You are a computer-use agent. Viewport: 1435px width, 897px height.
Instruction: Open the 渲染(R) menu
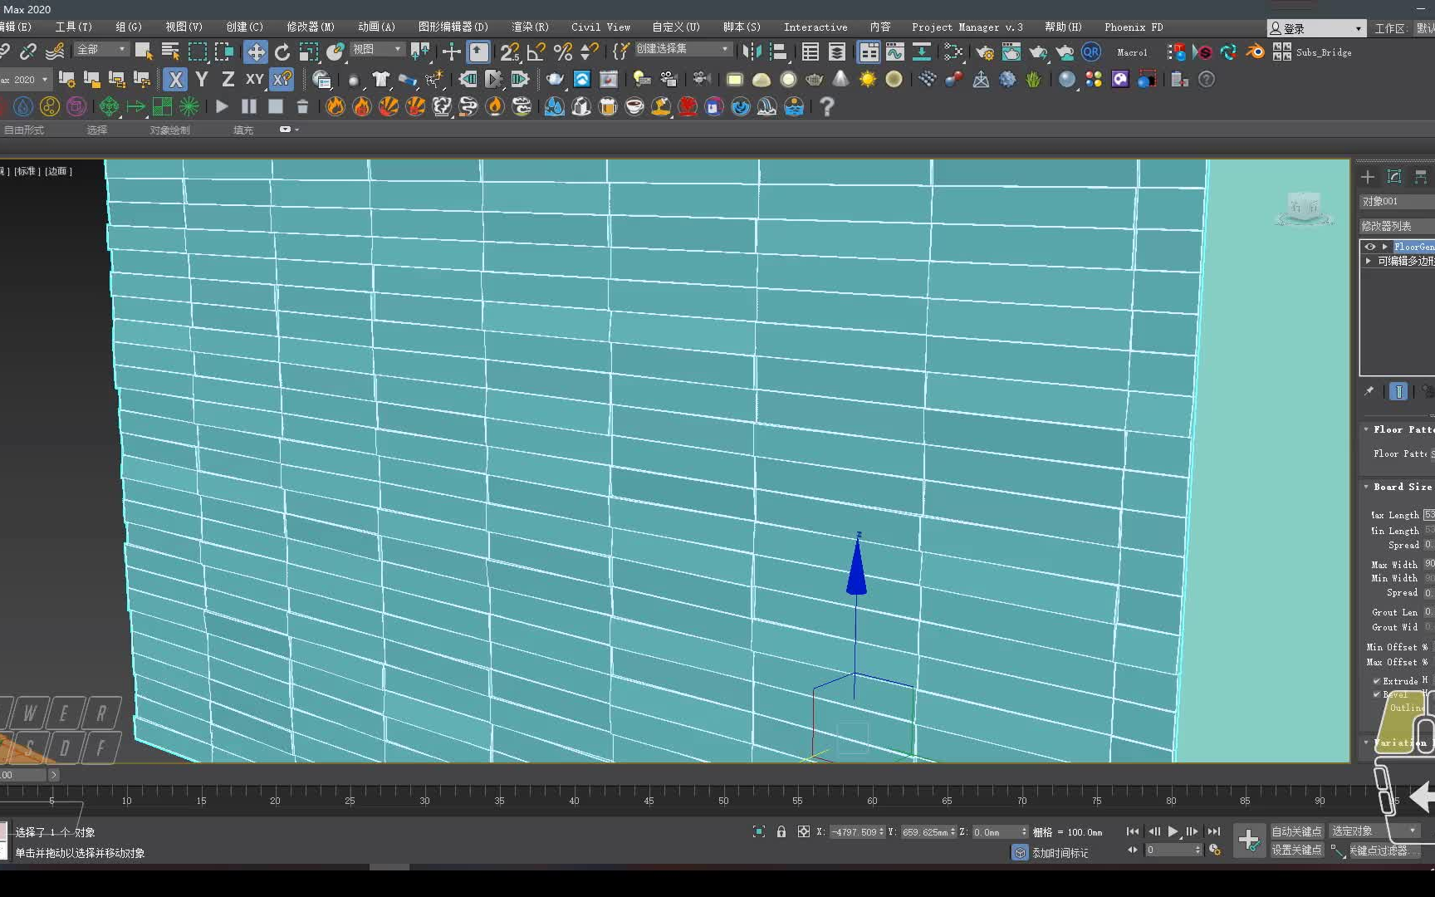click(x=530, y=27)
